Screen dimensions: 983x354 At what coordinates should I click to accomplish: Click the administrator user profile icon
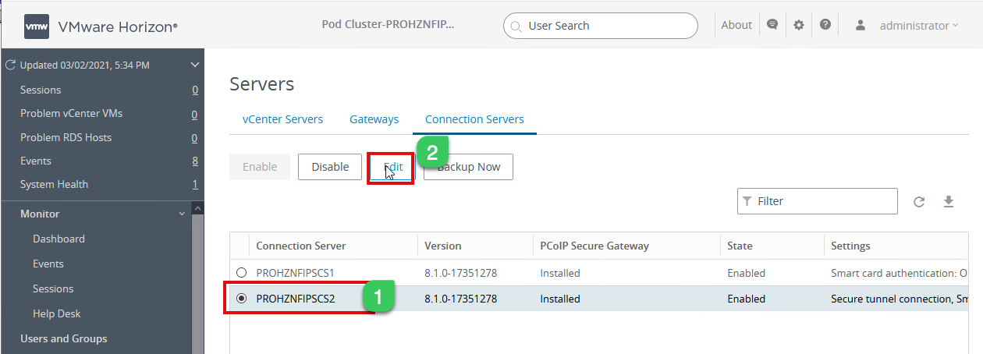(x=861, y=25)
